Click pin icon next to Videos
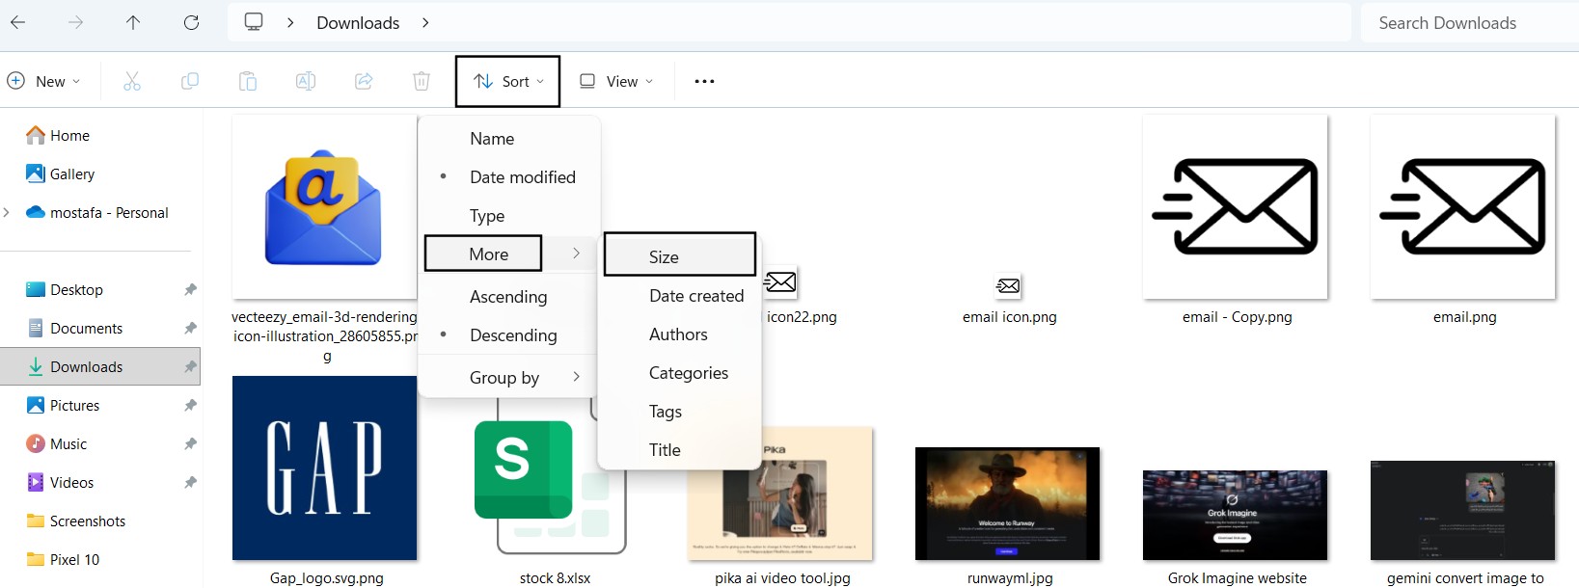The image size is (1579, 588). (x=190, y=482)
